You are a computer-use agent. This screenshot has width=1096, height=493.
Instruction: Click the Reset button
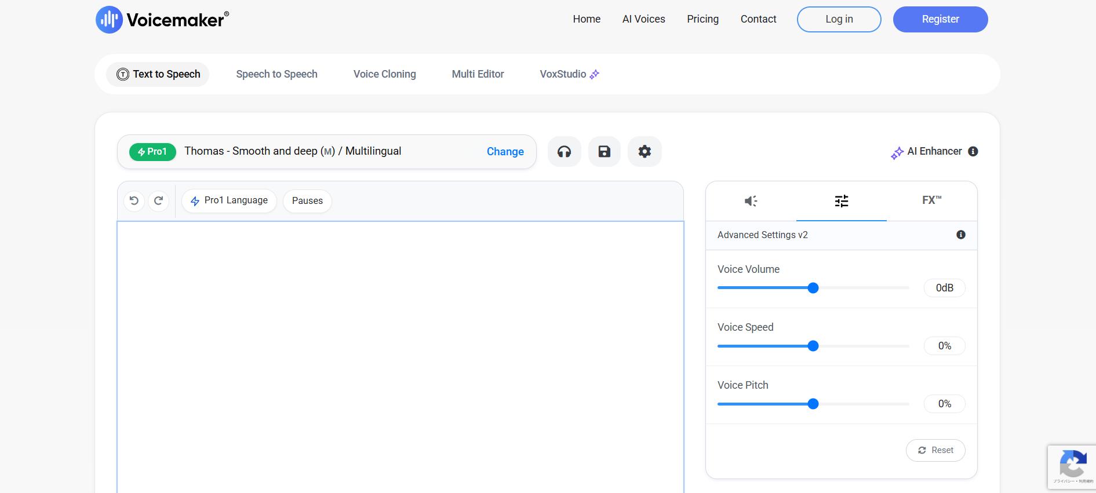pyautogui.click(x=935, y=450)
